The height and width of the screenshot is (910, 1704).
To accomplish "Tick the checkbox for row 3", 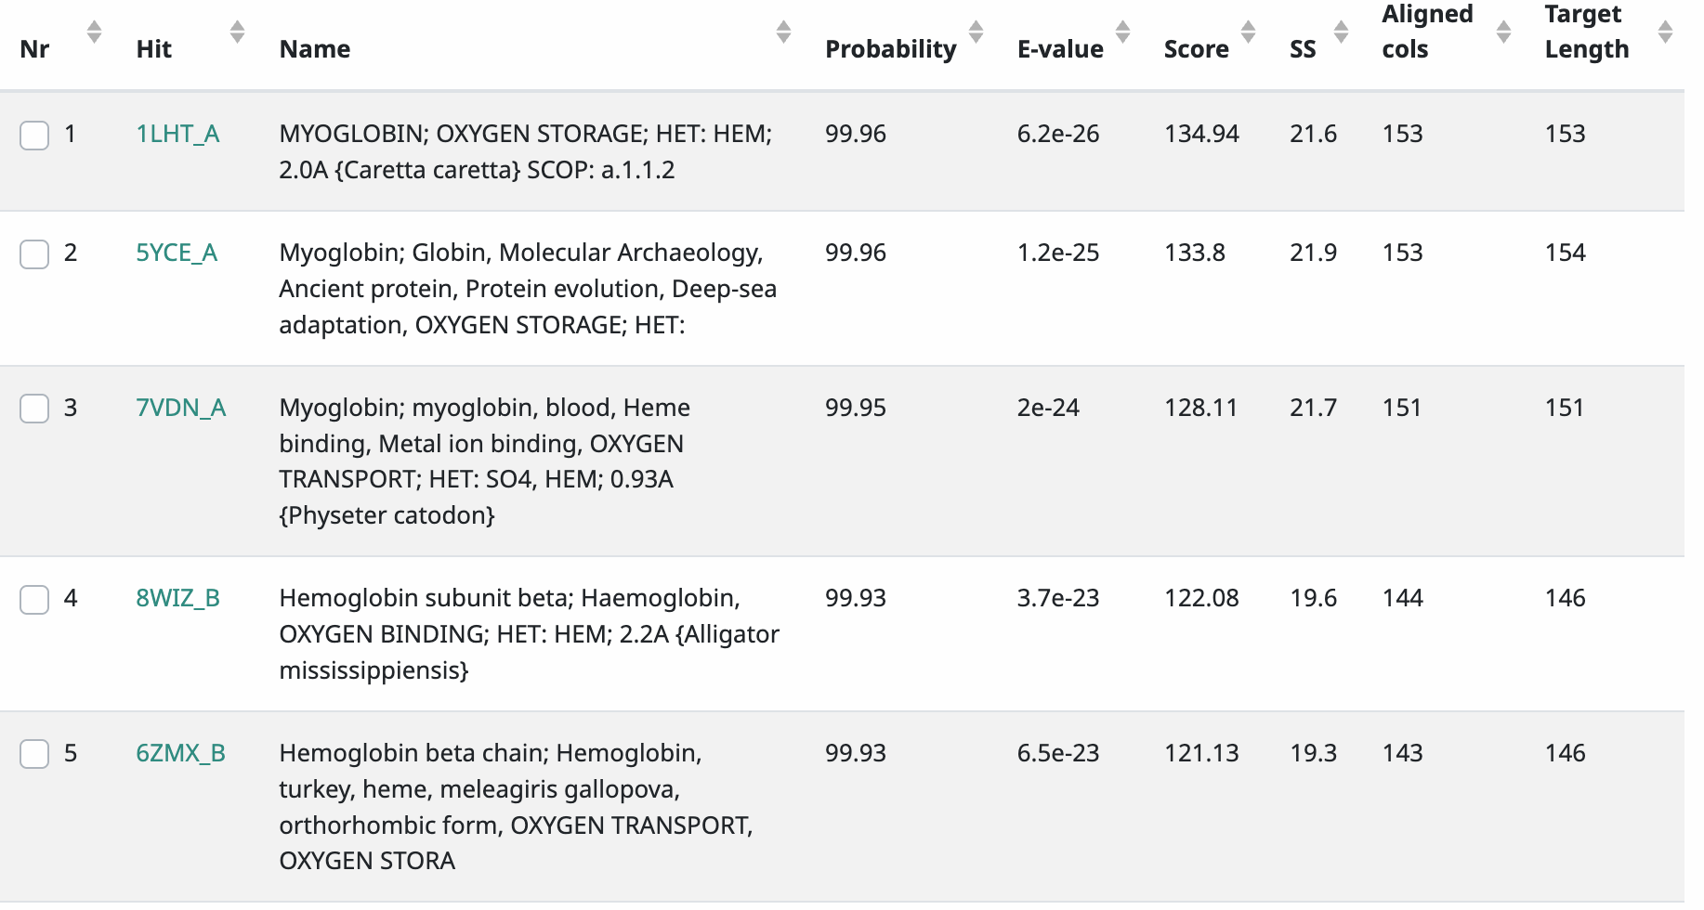I will [x=34, y=409].
